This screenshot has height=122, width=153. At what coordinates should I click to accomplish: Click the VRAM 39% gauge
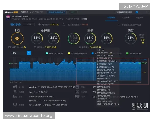pos(107,39)
